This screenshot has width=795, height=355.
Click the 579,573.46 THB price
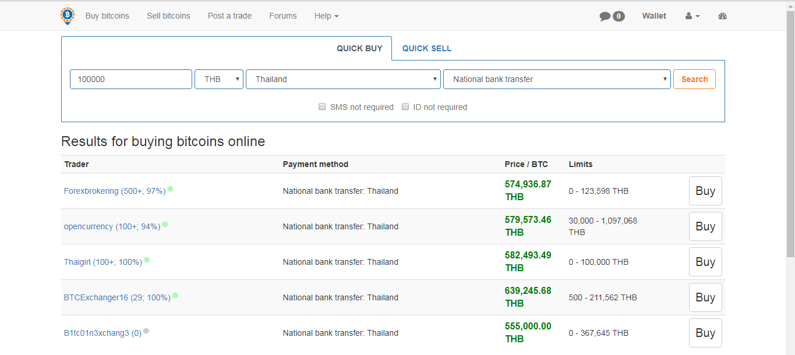coord(528,226)
